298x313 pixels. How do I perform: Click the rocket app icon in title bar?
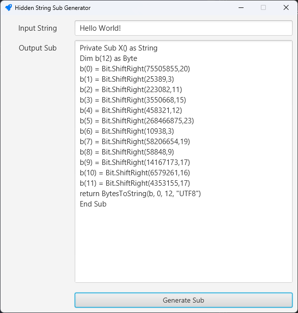pyautogui.click(x=8, y=8)
